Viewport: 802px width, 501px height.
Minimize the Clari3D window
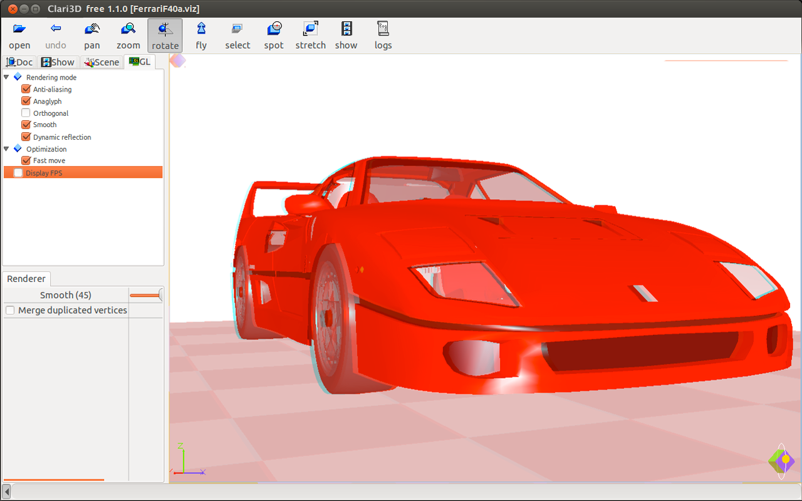[x=24, y=9]
